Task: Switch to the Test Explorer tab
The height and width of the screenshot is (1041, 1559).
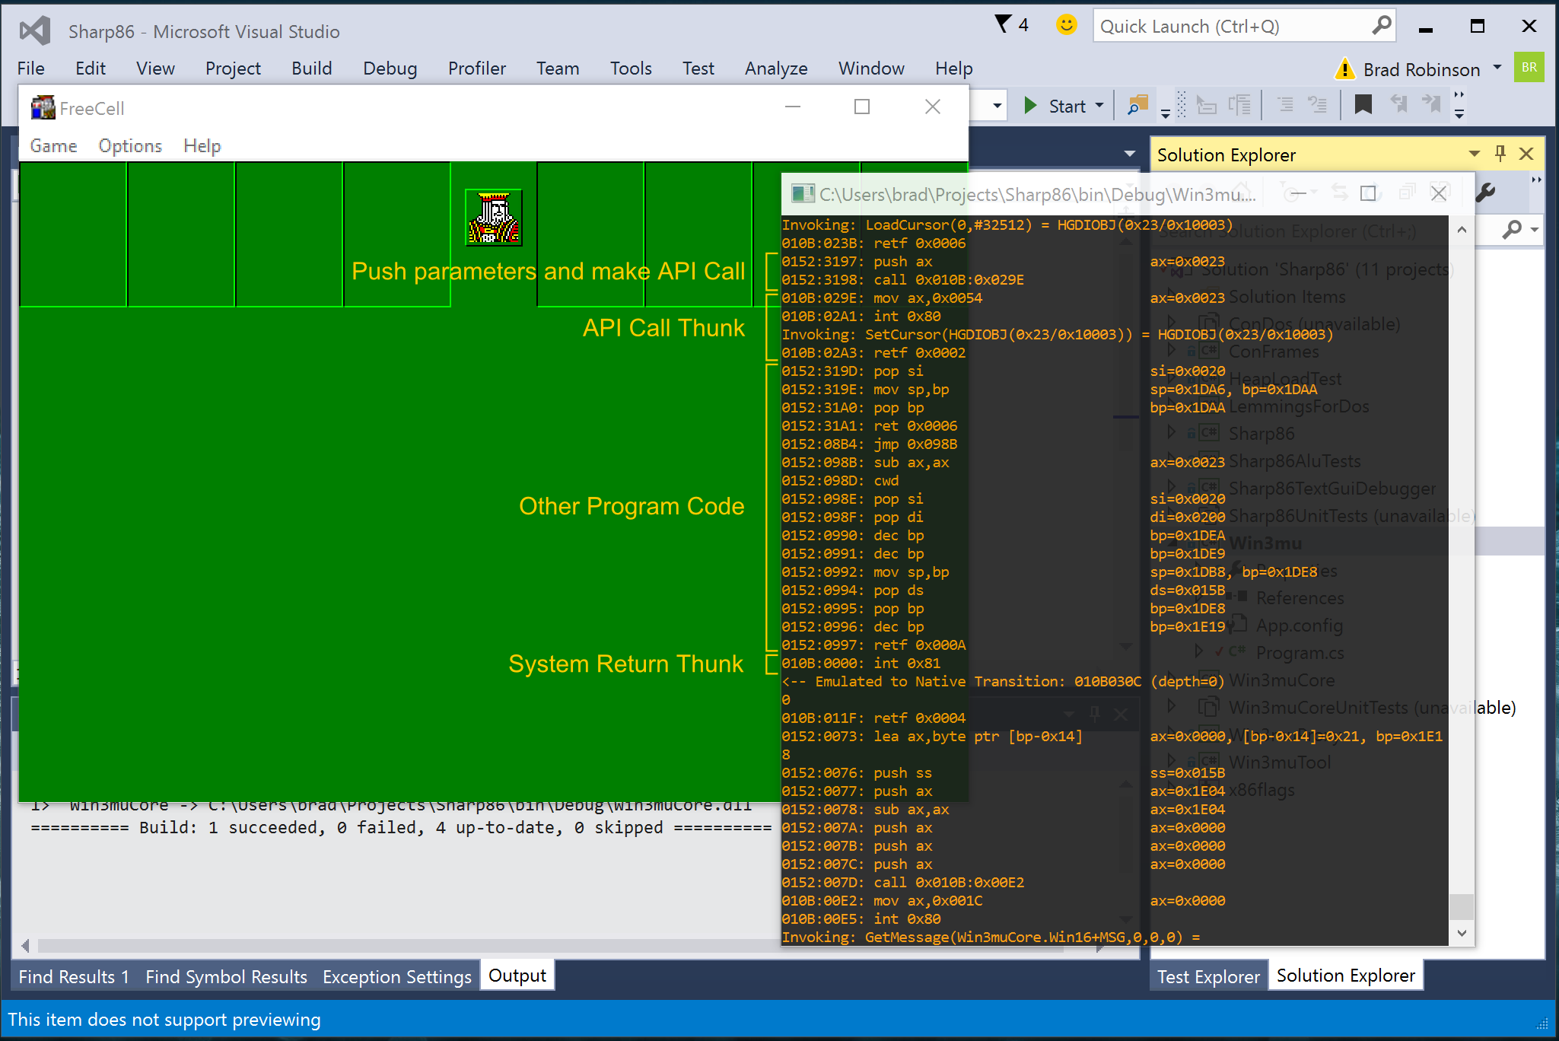Action: [1208, 976]
